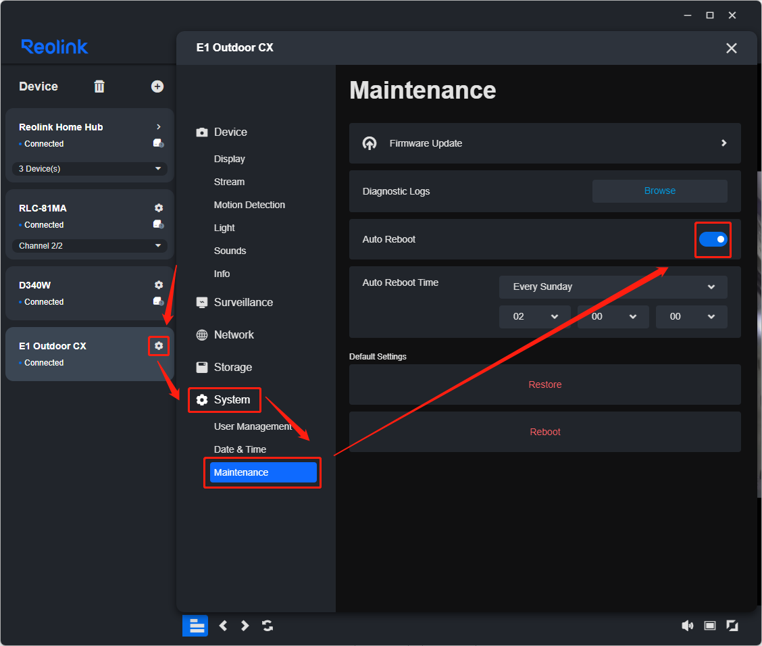Open User Management page

(x=253, y=426)
